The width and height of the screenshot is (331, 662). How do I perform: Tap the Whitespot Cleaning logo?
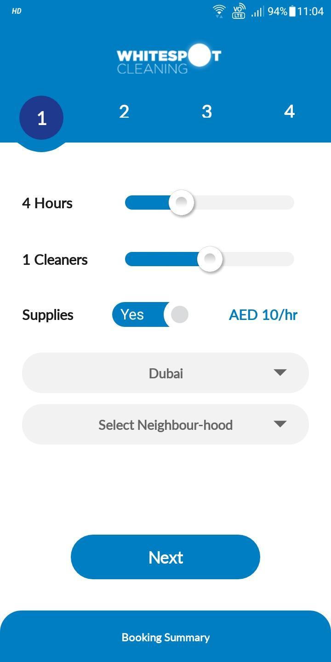169,59
